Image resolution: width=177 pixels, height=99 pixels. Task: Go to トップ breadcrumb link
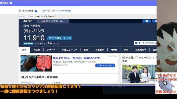(x=21, y=16)
